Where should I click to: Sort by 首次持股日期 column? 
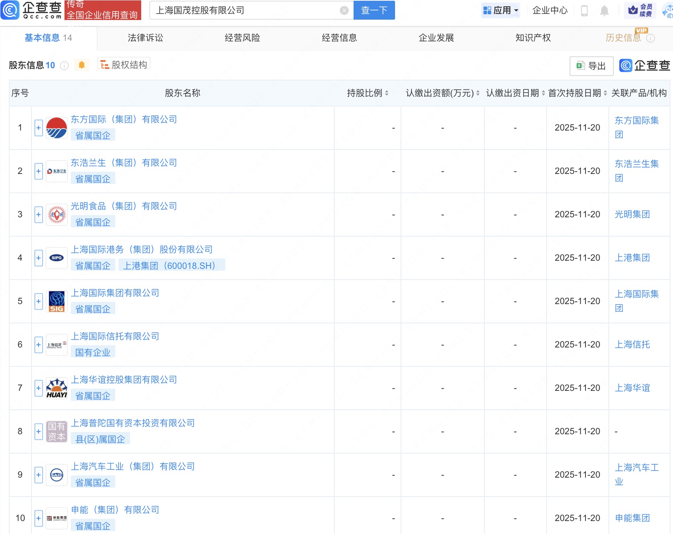605,93
